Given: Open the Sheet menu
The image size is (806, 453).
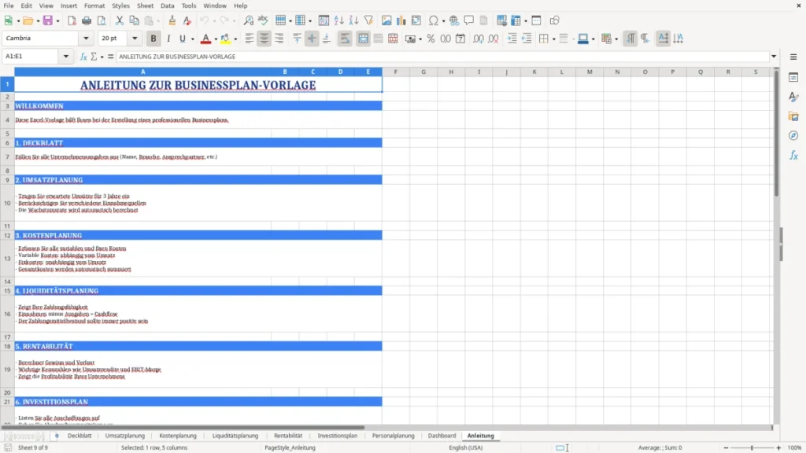Looking at the screenshot, I should tap(145, 6).
